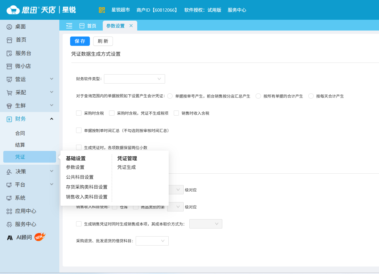Click the 微小店 sidebar icon
Image resolution: width=379 pixels, height=274 pixels.
[9, 66]
